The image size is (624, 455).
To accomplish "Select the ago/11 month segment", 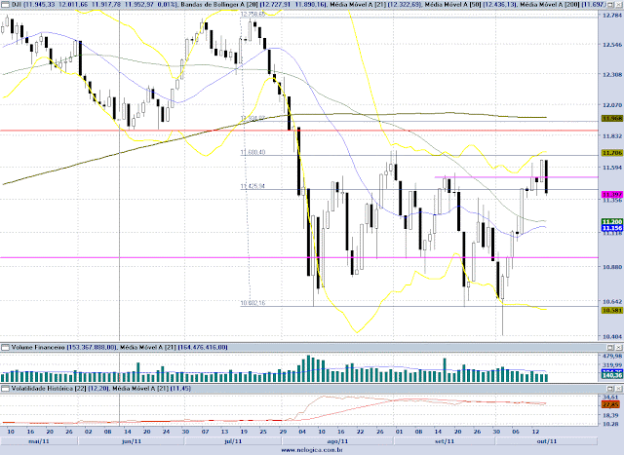I will pyautogui.click(x=337, y=441).
